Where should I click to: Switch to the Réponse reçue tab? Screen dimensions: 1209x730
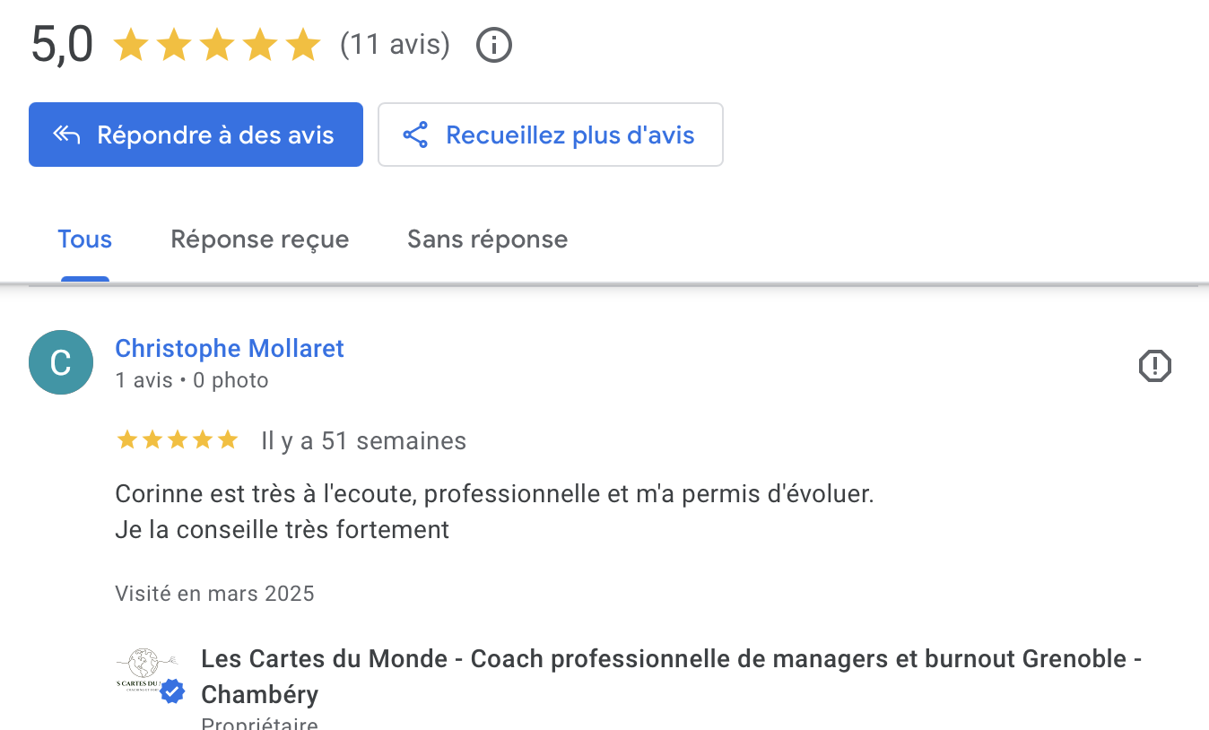pyautogui.click(x=259, y=239)
